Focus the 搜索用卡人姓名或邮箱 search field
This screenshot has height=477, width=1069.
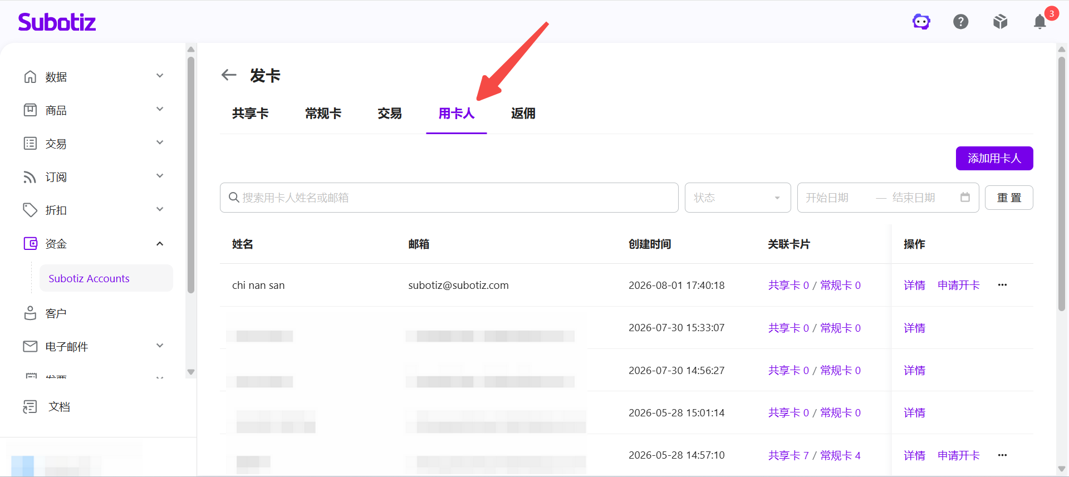(449, 198)
